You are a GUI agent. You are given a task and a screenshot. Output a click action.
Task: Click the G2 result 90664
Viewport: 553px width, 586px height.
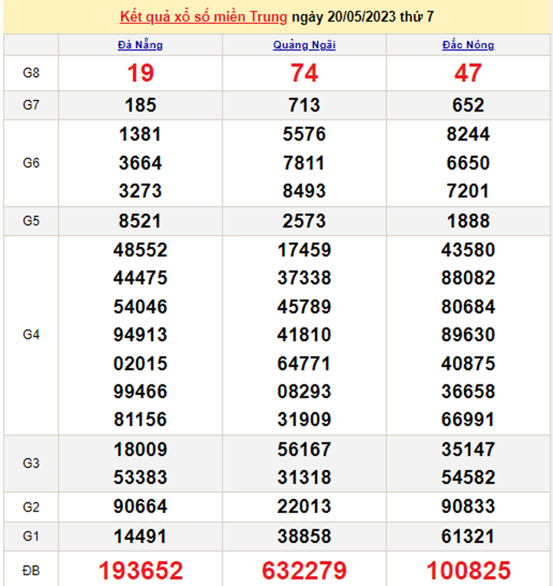[140, 507]
